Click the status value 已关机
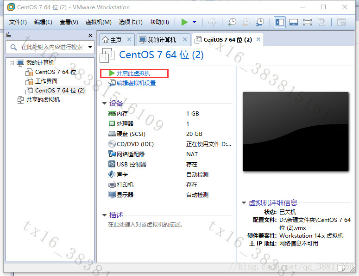Image resolution: width=359 pixels, height=276 pixels. tap(288, 212)
